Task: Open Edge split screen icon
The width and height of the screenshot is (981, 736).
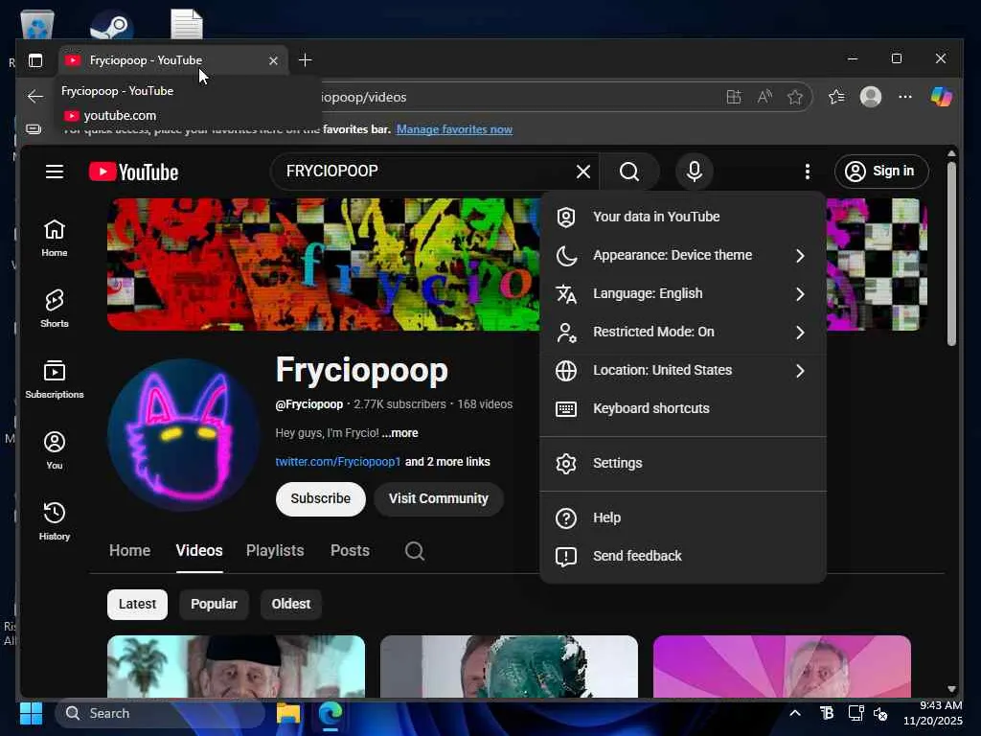Action: coord(734,97)
